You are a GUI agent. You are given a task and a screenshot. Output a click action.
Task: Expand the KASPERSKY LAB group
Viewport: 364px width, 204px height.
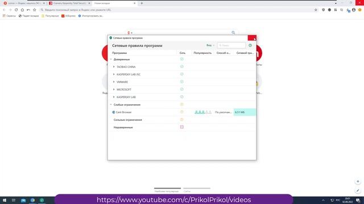tap(114, 97)
